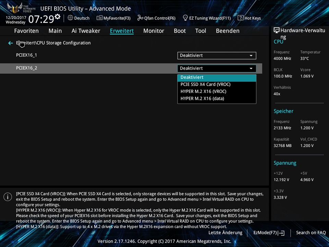Click the CPU frequency value 4000 MHz

tap(282, 59)
